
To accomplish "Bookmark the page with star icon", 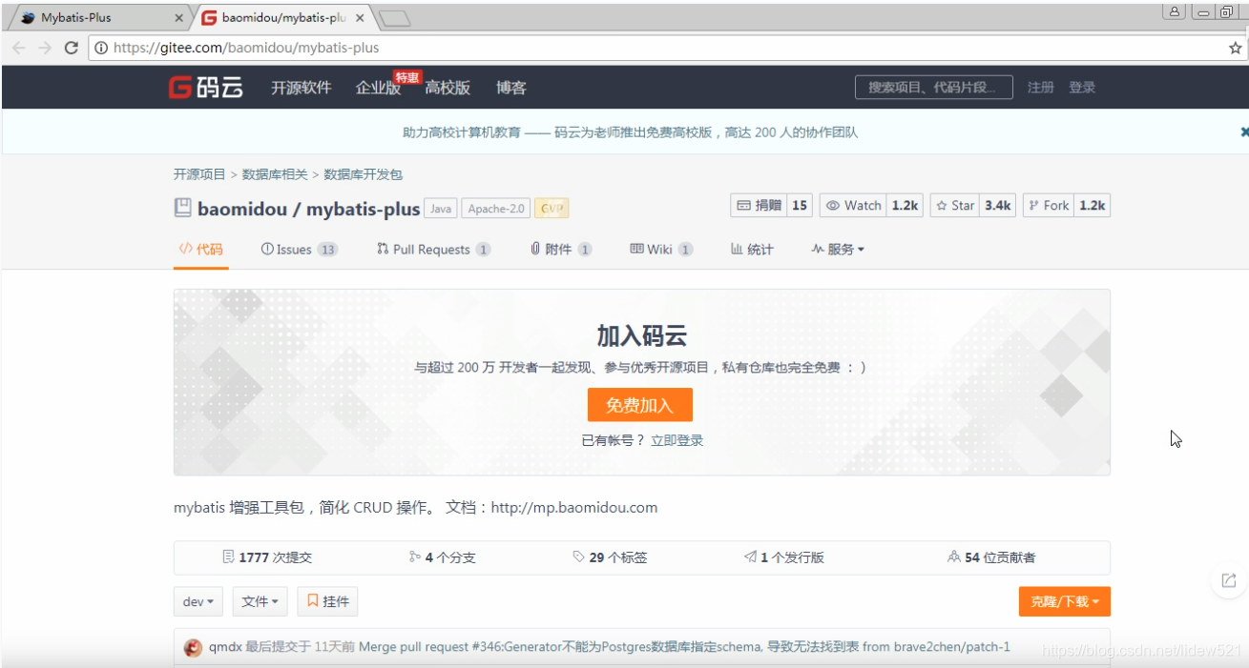I will coord(1235,48).
